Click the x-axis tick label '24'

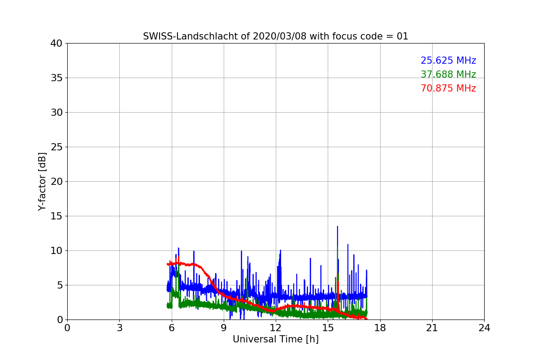484,328
